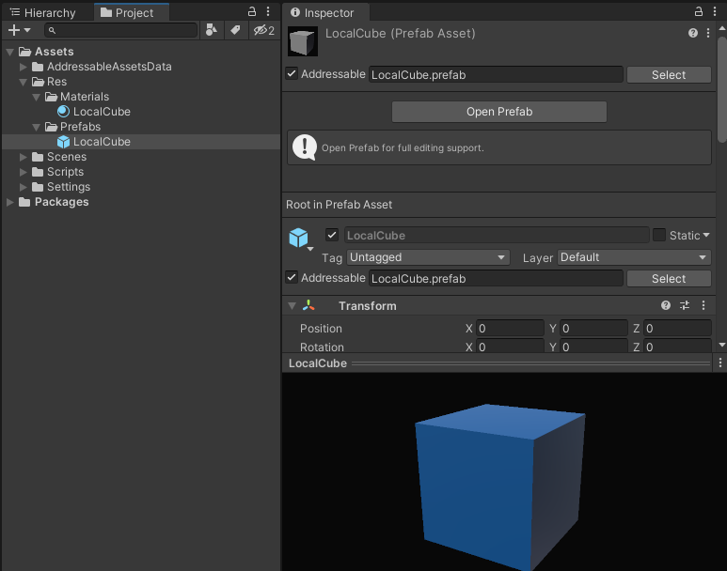Click the Assets folder icon
This screenshot has height=571, width=727.
pos(24,52)
